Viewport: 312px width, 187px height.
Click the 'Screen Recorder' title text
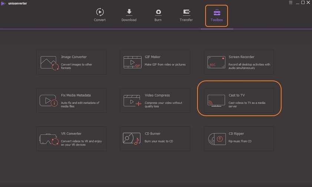pos(241,57)
